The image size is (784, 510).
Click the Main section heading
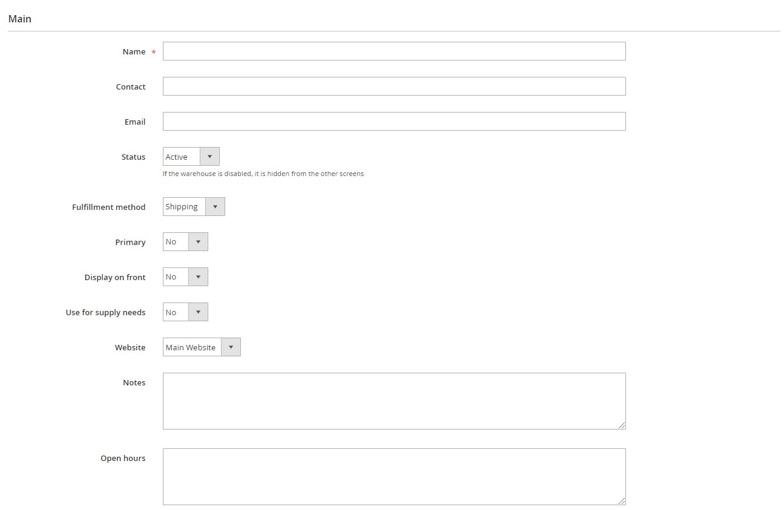pos(20,19)
